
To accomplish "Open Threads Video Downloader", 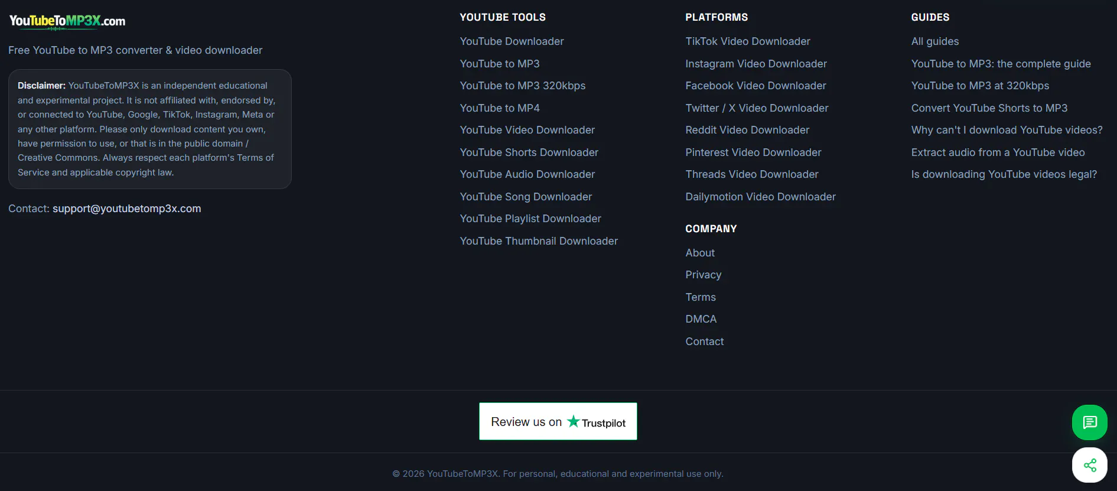I will pos(752,174).
